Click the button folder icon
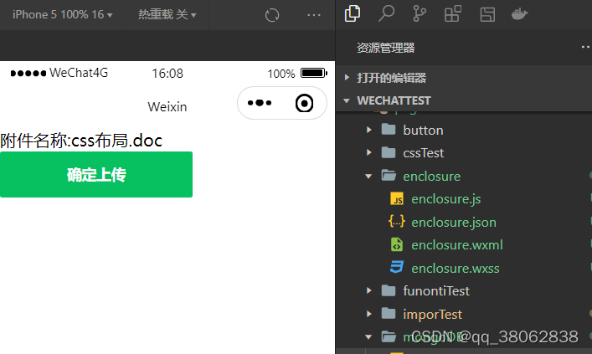This screenshot has width=592, height=354. [x=389, y=130]
